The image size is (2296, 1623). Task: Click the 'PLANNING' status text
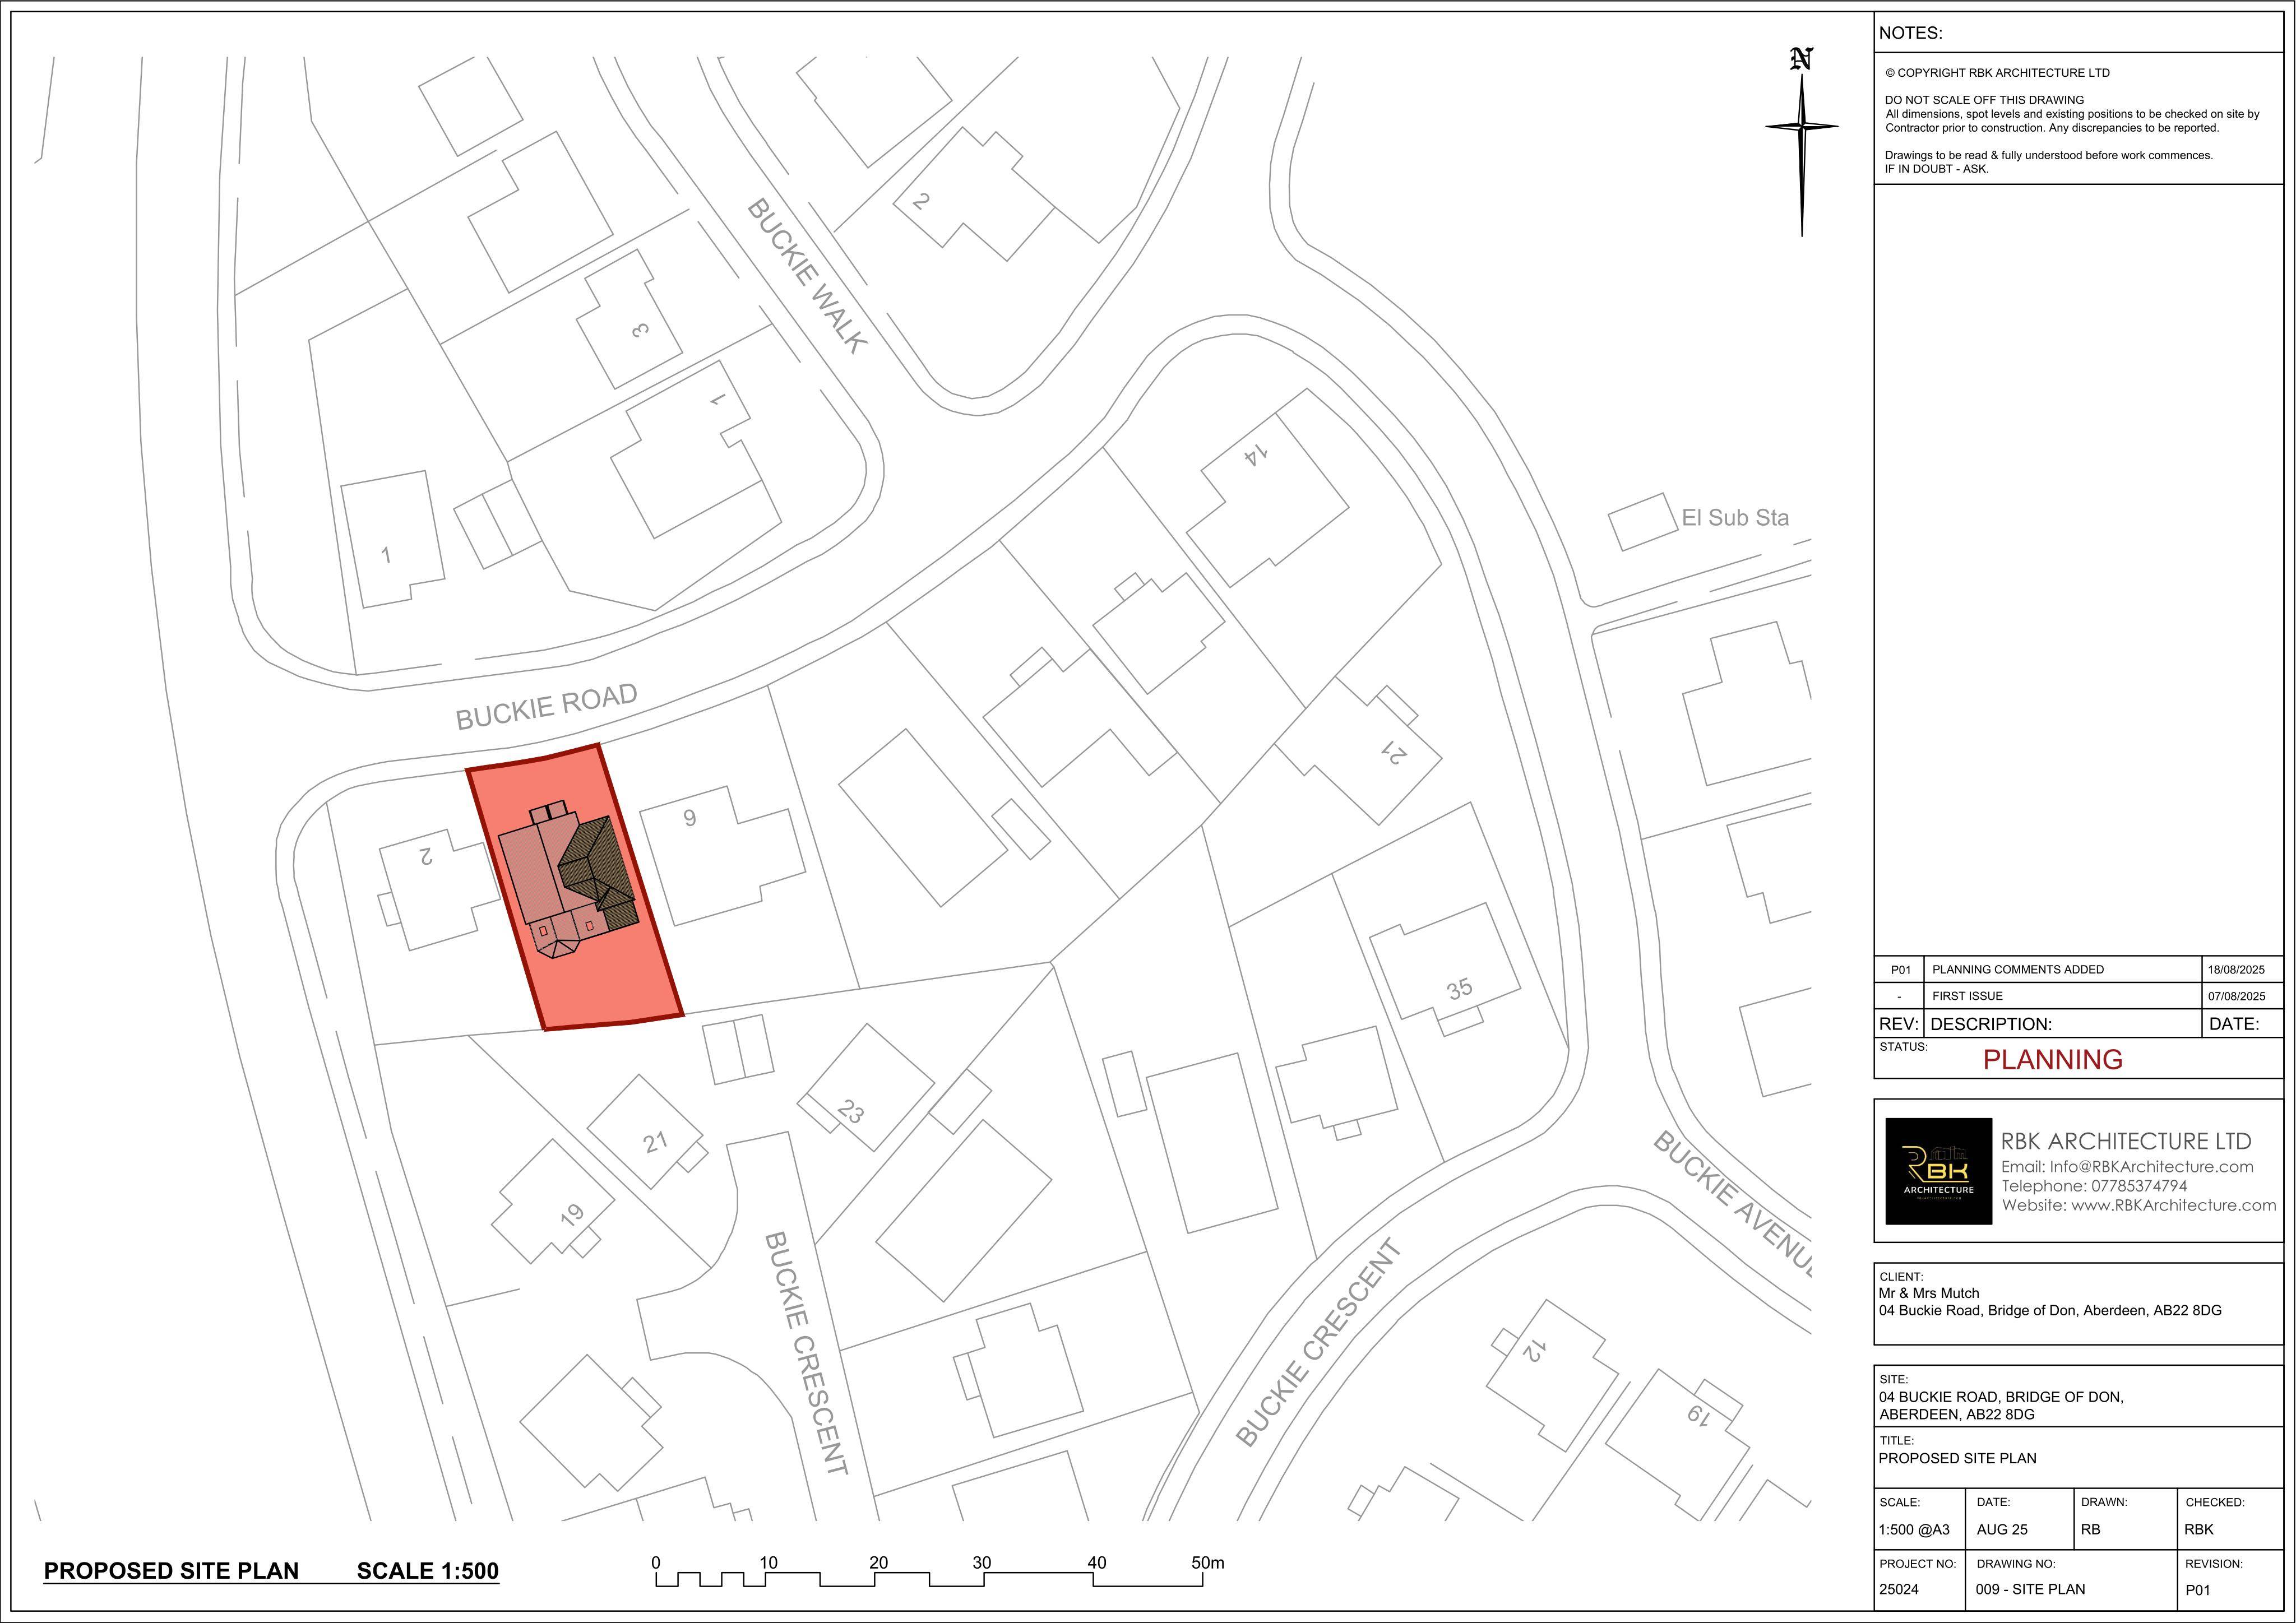click(2052, 1060)
